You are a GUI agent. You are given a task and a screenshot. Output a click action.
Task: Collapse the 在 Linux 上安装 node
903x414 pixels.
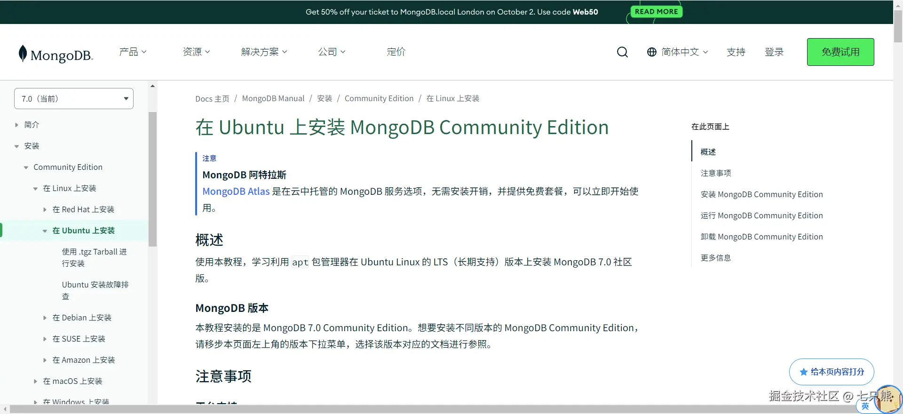click(x=35, y=189)
